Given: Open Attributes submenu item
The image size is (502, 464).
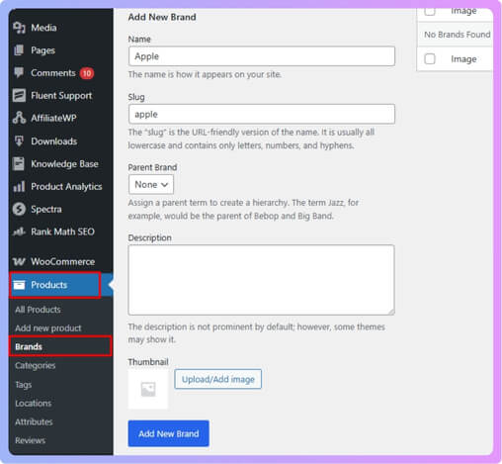Looking at the screenshot, I should coord(34,421).
